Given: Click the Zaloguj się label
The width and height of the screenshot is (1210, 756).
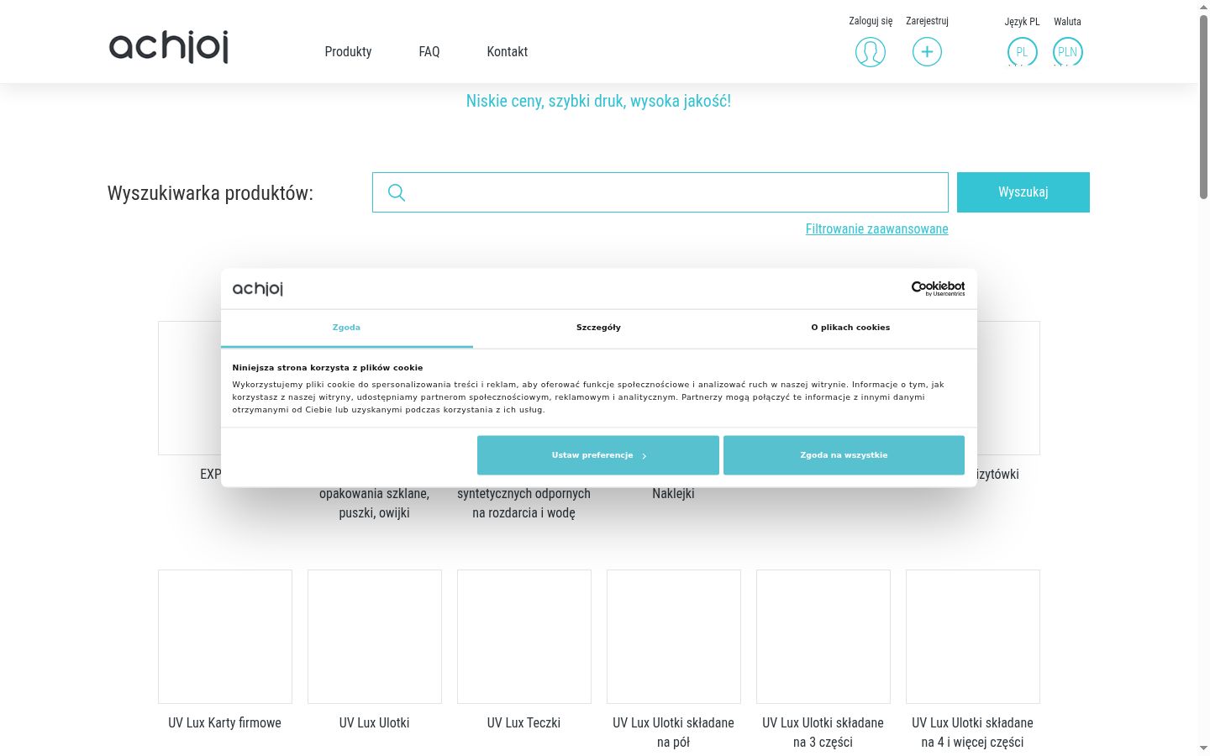Looking at the screenshot, I should coord(871,21).
